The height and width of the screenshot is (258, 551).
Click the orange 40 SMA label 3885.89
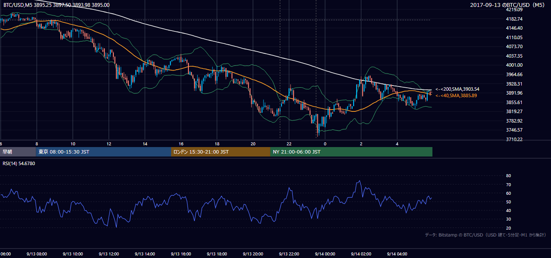(x=456, y=95)
